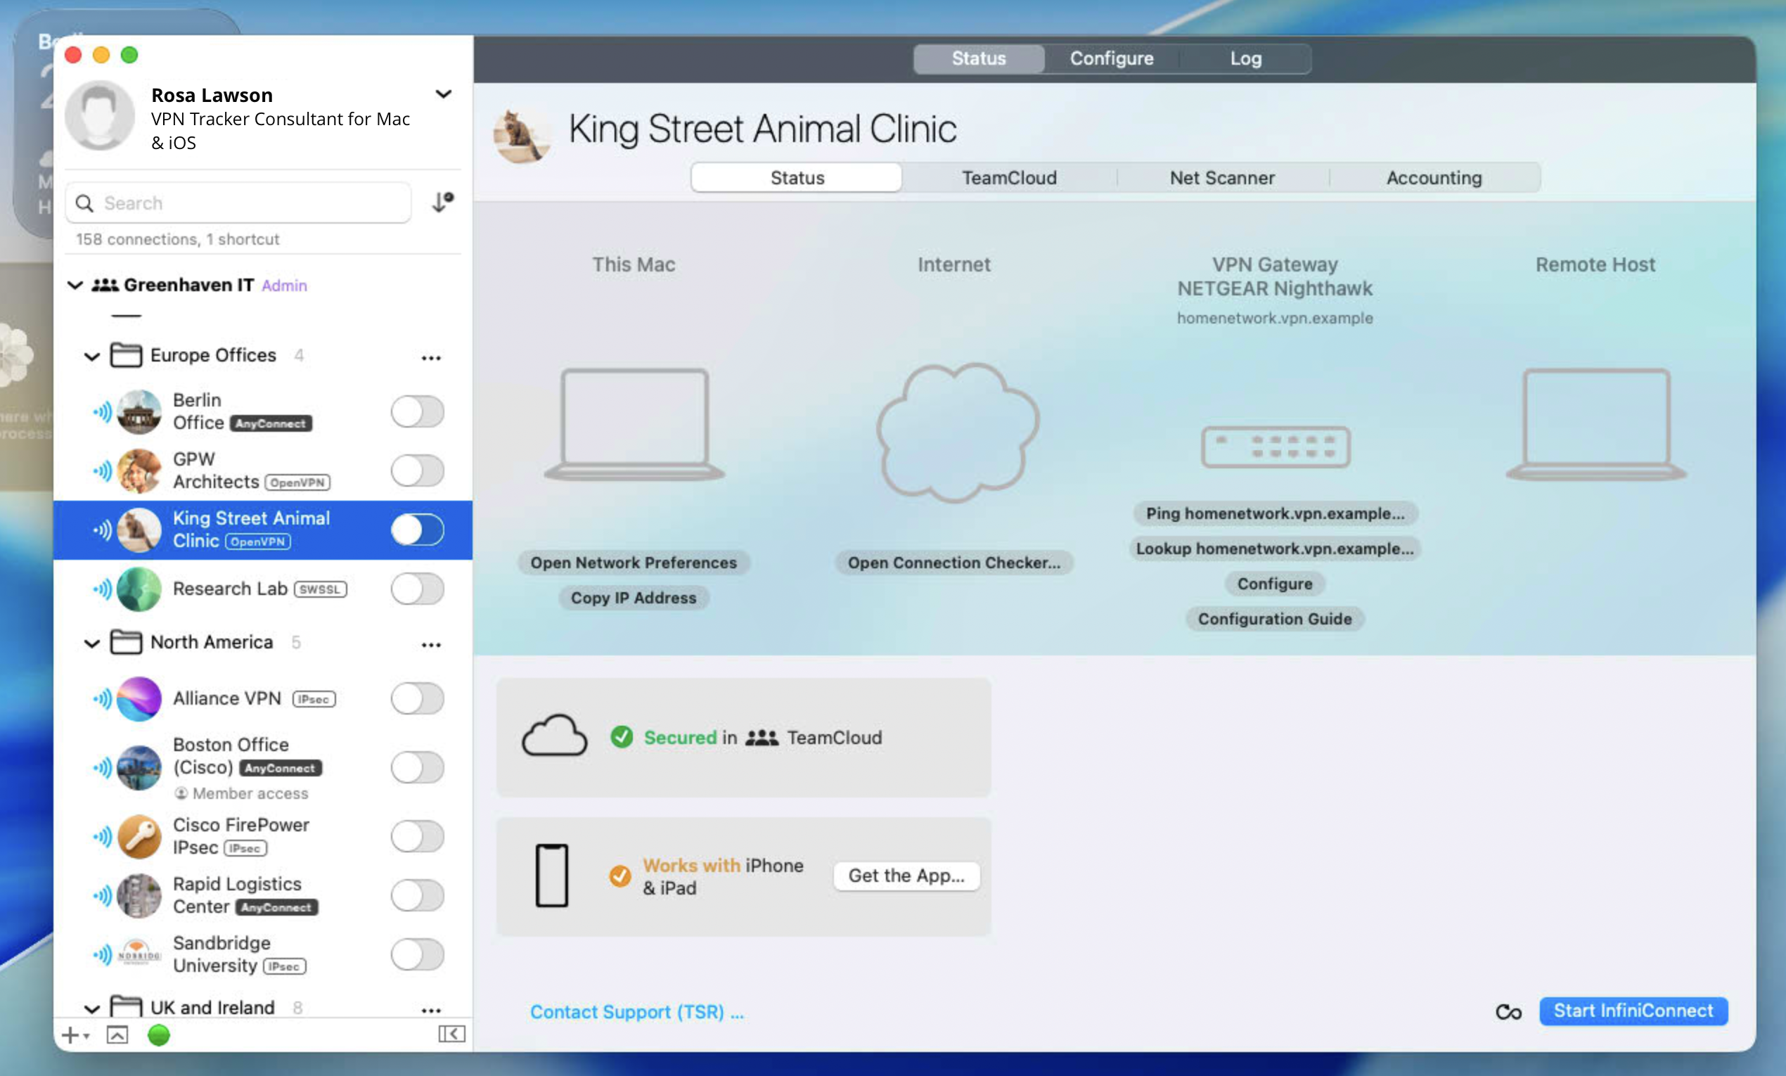Click the Alliance VPN purple icon
The image size is (1786, 1076).
coord(139,698)
